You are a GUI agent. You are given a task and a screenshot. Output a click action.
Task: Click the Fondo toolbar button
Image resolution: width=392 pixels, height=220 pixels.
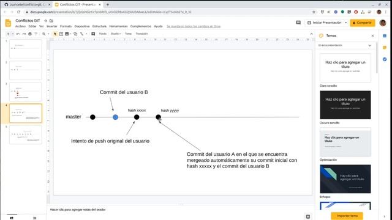[x=103, y=34]
